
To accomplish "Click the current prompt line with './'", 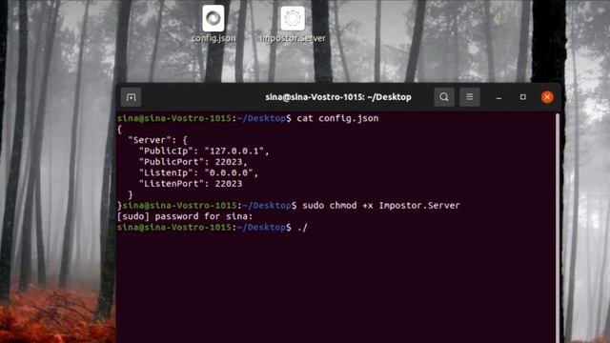I will pos(213,227).
